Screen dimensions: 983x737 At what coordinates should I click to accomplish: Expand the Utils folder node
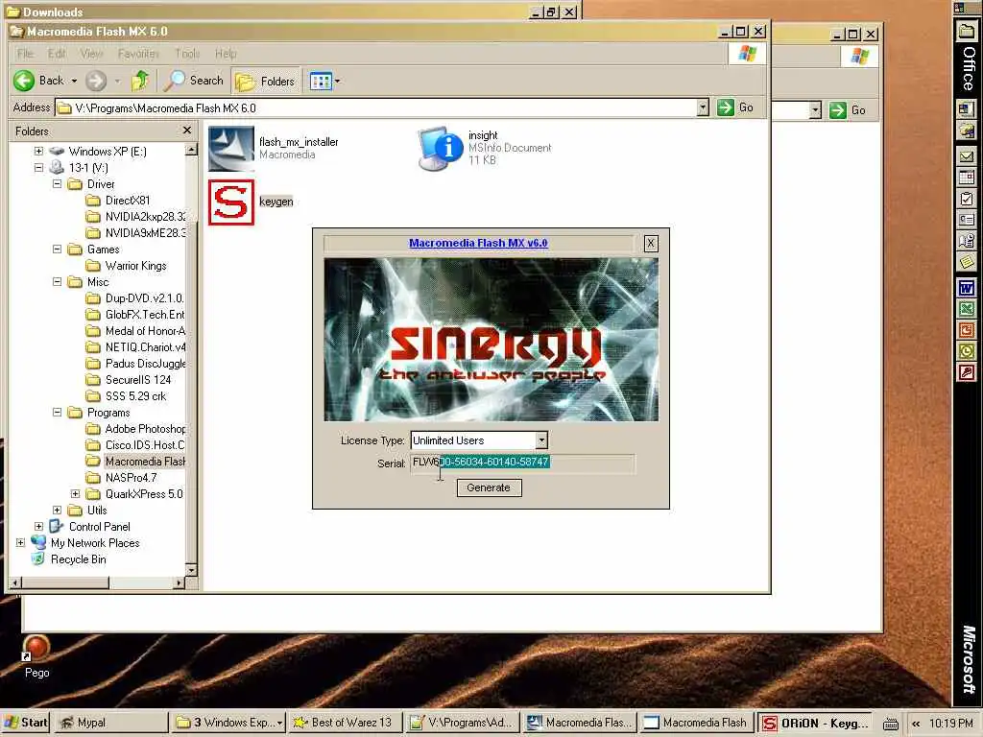(x=57, y=511)
